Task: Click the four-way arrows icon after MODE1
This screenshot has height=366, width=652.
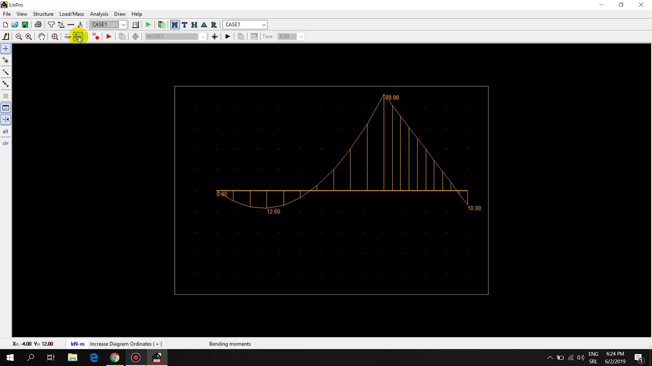Action: click(214, 37)
